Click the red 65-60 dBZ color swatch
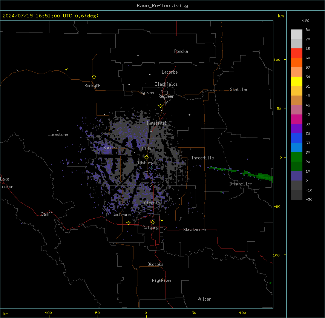Image resolution: width=325 pixels, height=318 pixels. [x=296, y=53]
